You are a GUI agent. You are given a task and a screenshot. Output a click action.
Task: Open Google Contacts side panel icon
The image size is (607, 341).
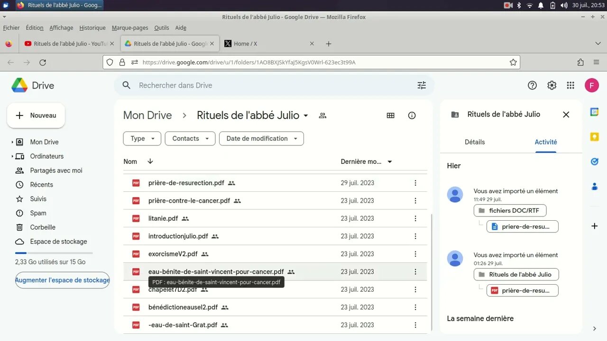coord(594,186)
